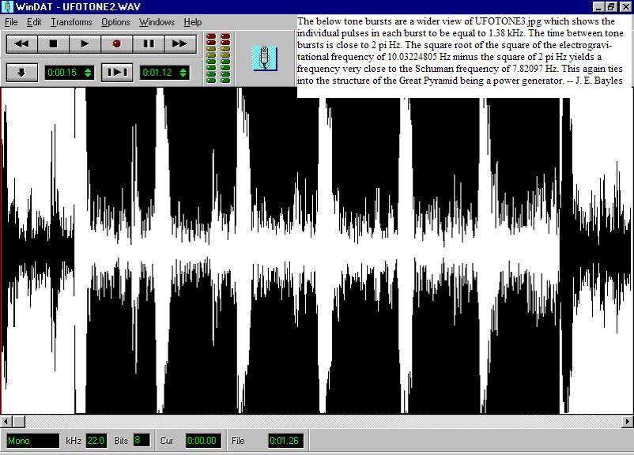This screenshot has height=455, width=634.
Task: Open the Help menu
Action: (192, 22)
